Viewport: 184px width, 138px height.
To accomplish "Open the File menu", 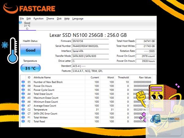I will [22, 19].
